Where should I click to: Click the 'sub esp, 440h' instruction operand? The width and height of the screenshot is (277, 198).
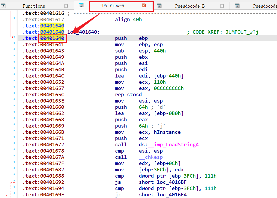pyautogui.click(x=152, y=51)
